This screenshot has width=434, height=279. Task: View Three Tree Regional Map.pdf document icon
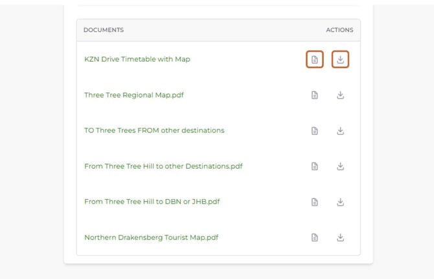[x=314, y=95]
